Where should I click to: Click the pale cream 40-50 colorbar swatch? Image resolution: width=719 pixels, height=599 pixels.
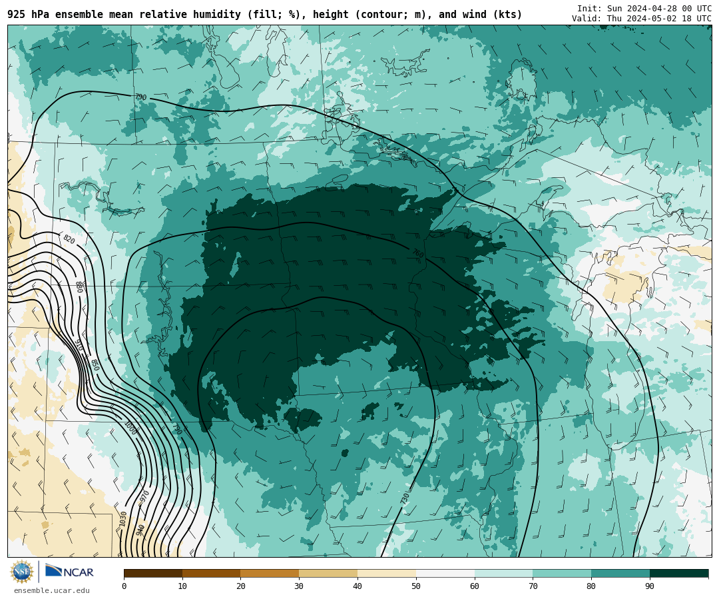(387, 573)
